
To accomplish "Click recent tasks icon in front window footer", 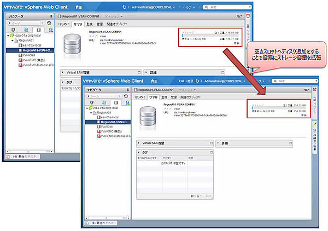I will (87, 223).
